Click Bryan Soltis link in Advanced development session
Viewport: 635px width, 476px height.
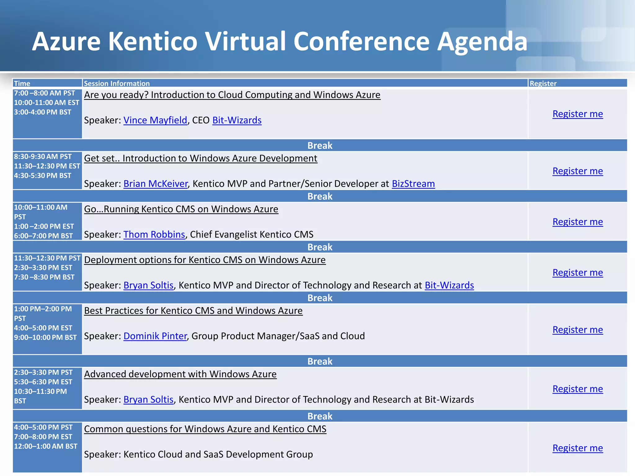(x=148, y=400)
